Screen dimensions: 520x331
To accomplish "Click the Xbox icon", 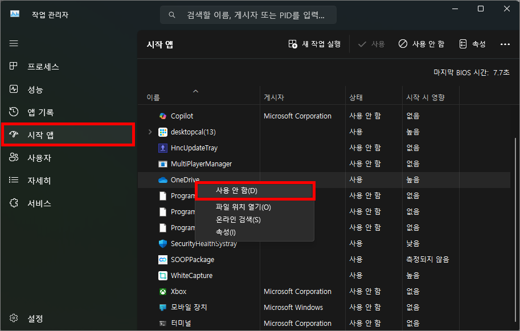I will click(163, 292).
